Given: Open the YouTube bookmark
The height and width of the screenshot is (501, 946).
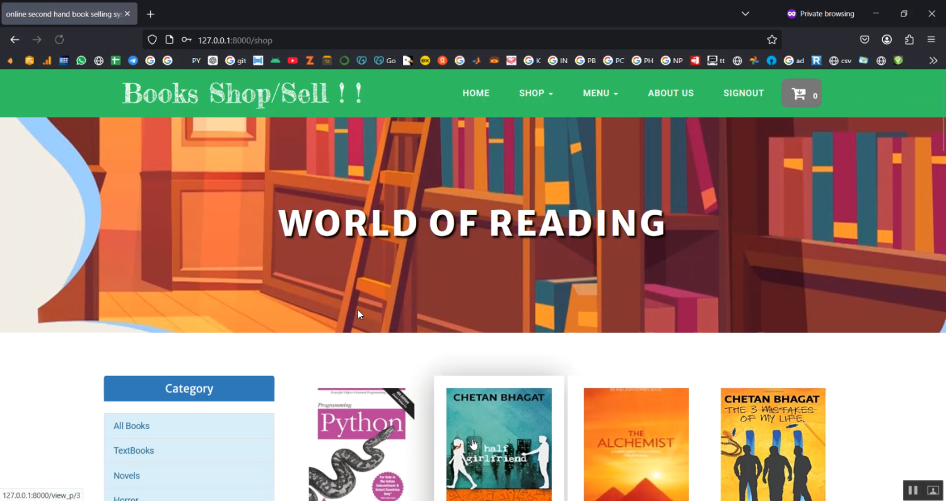Looking at the screenshot, I should tap(293, 61).
